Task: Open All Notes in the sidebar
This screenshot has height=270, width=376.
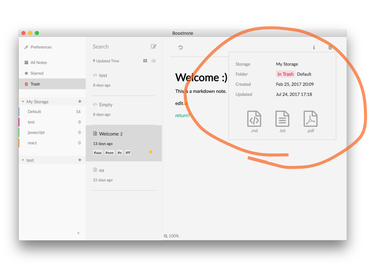Action: coord(52,63)
